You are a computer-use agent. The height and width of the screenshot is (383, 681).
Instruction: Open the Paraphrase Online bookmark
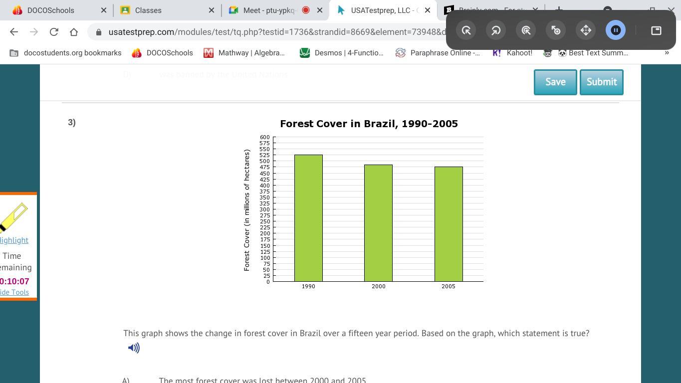click(438, 52)
